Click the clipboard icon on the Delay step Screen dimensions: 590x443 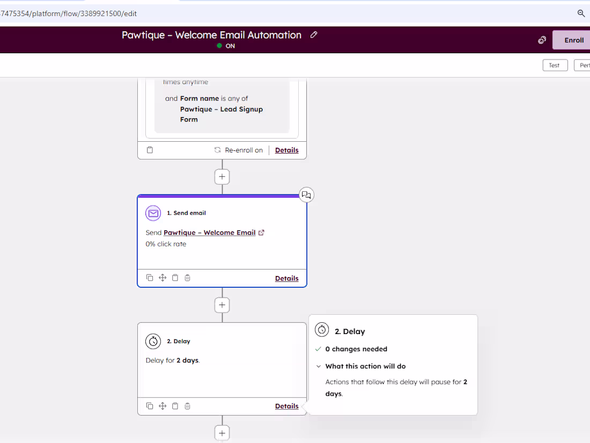175,406
